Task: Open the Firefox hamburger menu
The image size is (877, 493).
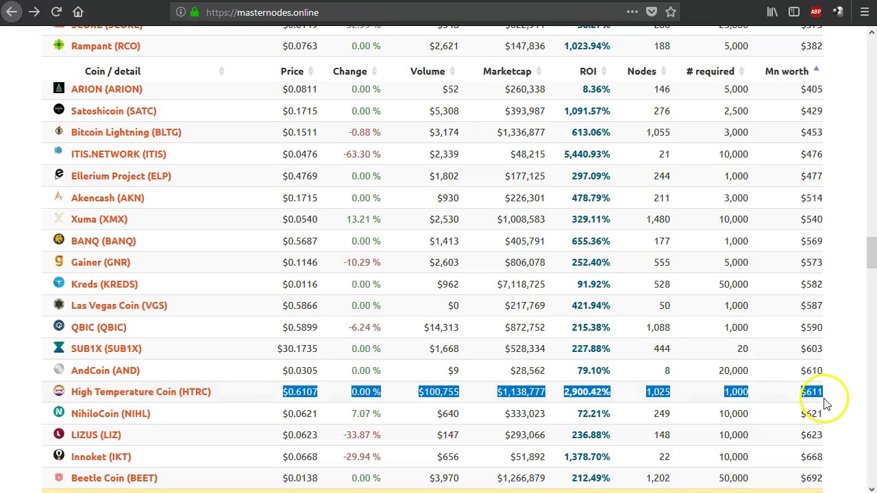Action: pyautogui.click(x=864, y=12)
